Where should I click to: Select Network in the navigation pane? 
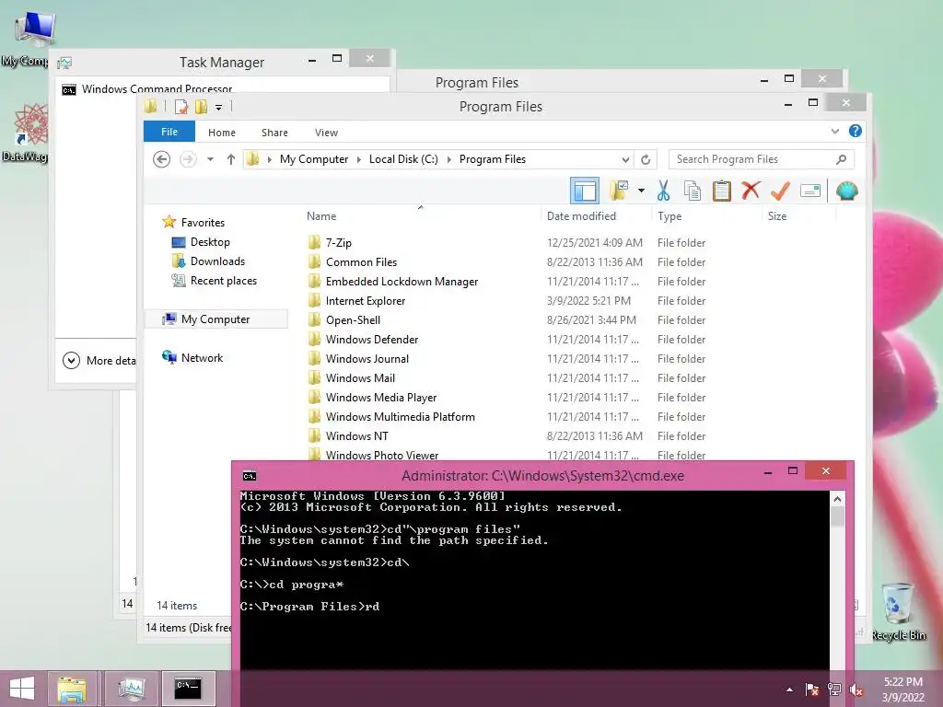(x=202, y=358)
